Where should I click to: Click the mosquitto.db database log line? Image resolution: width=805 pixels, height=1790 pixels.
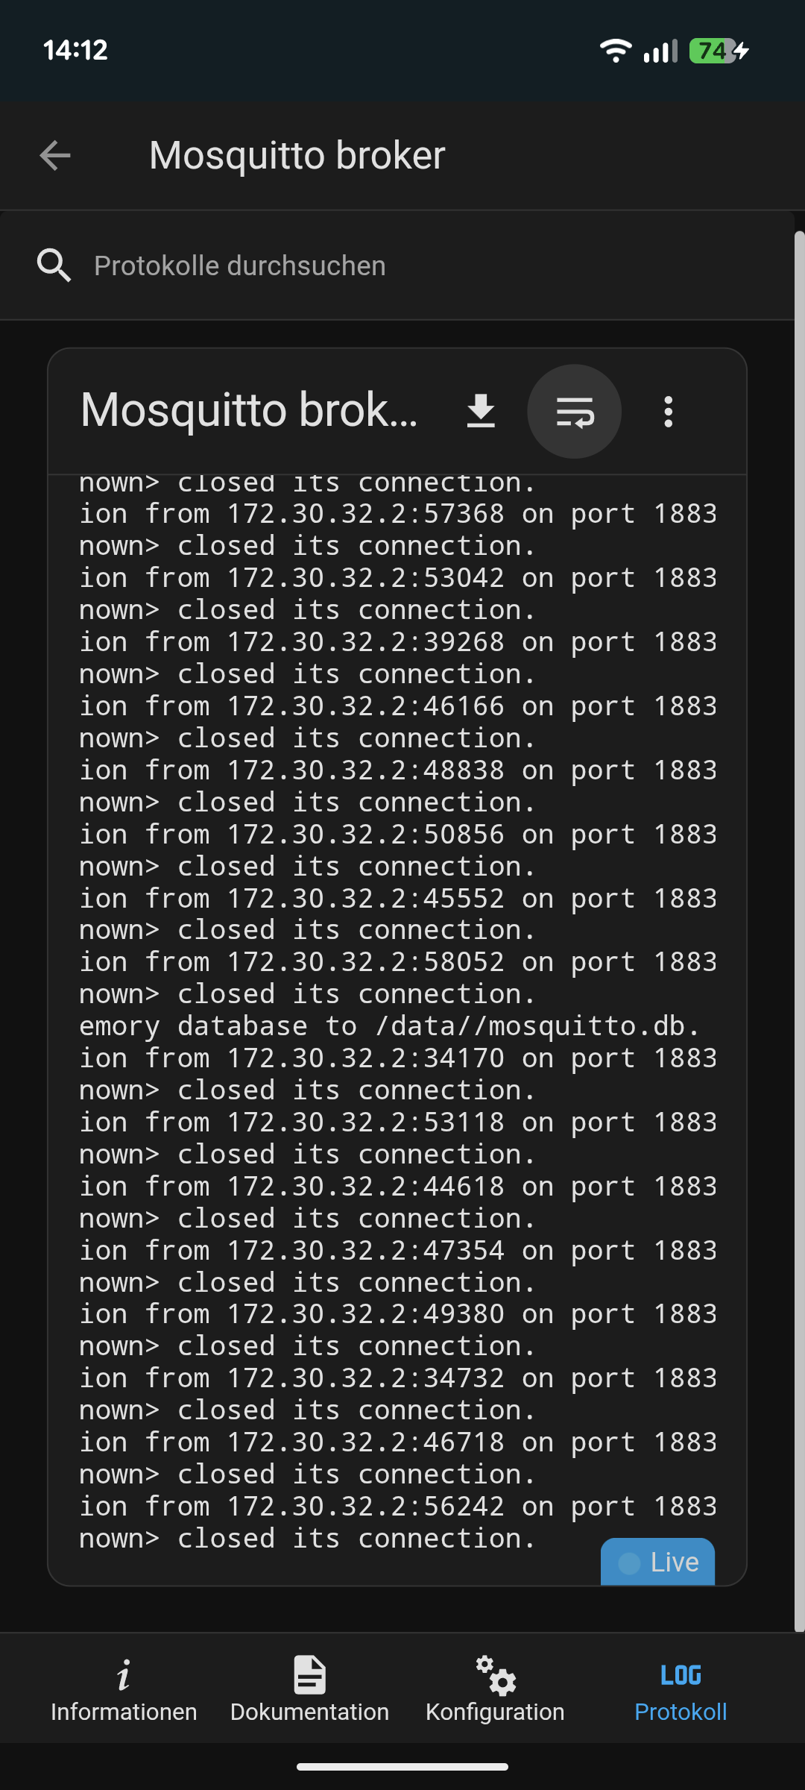click(x=389, y=1026)
